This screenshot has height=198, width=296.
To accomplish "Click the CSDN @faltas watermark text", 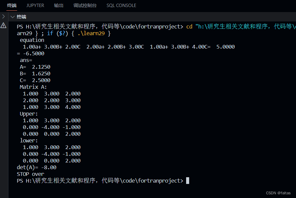I will 278,193.
